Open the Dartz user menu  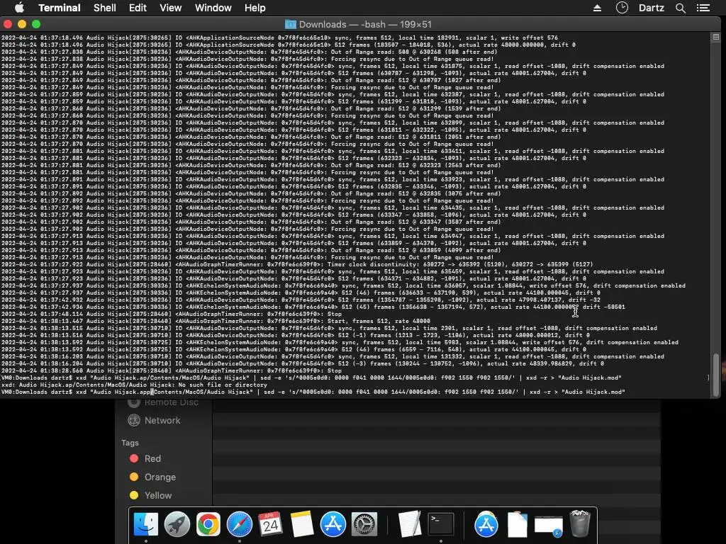(652, 8)
